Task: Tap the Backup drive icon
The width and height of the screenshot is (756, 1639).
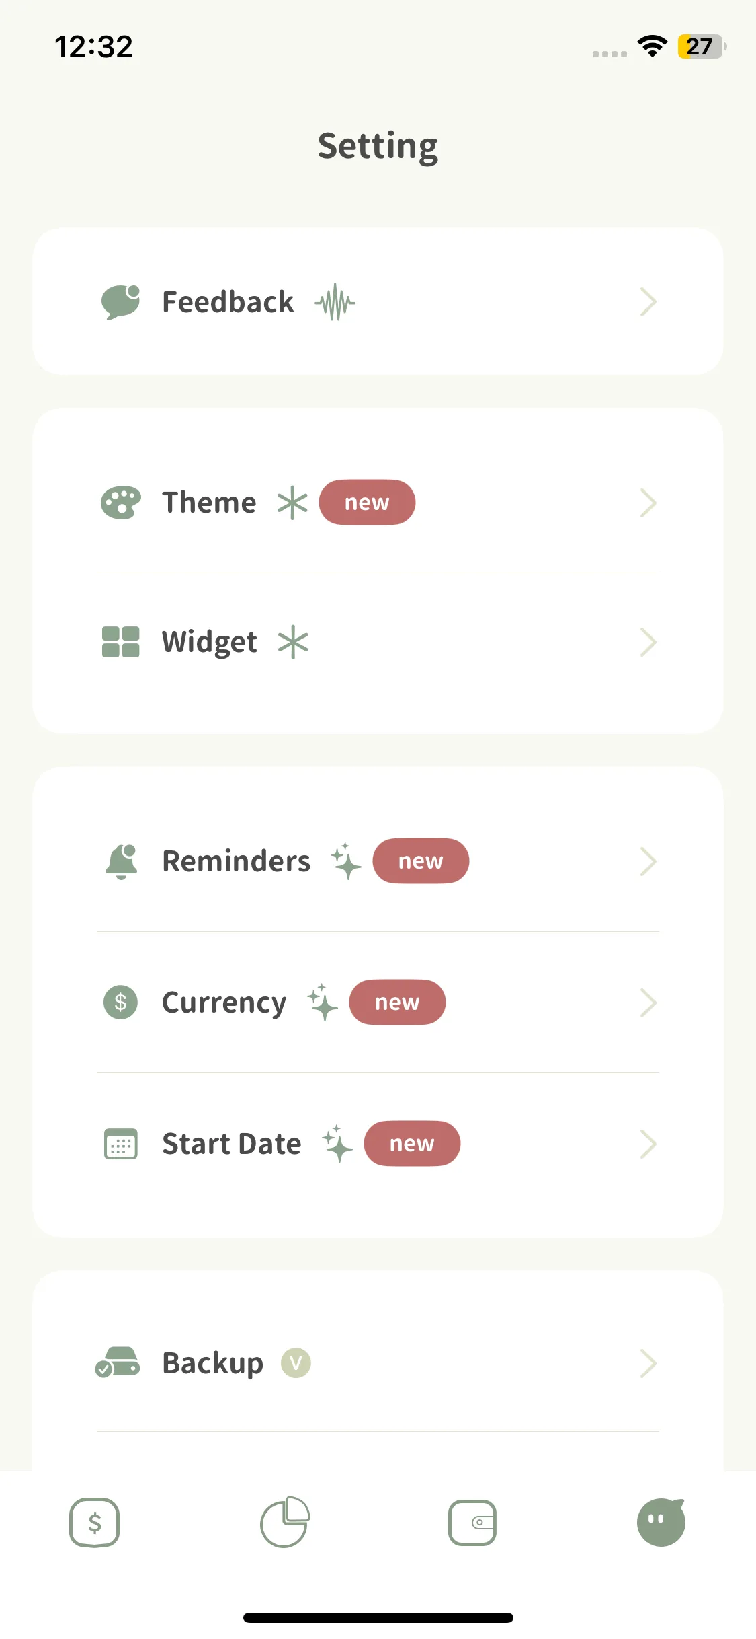Action: tap(118, 1363)
